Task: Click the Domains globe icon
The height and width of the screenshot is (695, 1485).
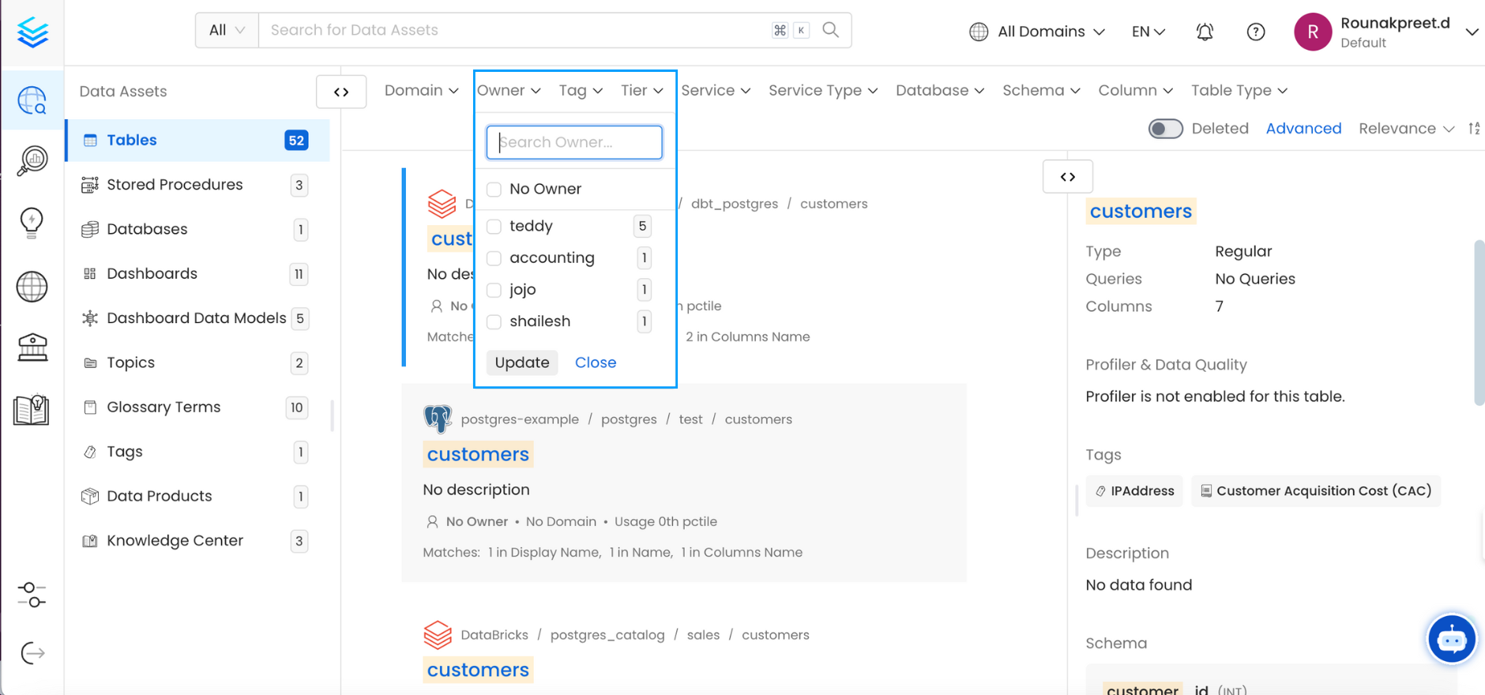Action: click(x=32, y=287)
